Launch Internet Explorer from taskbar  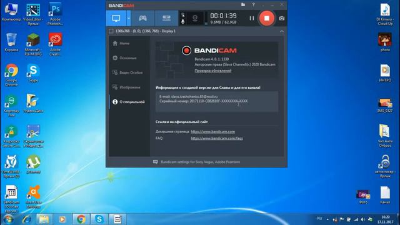pyautogui.click(x=26, y=219)
